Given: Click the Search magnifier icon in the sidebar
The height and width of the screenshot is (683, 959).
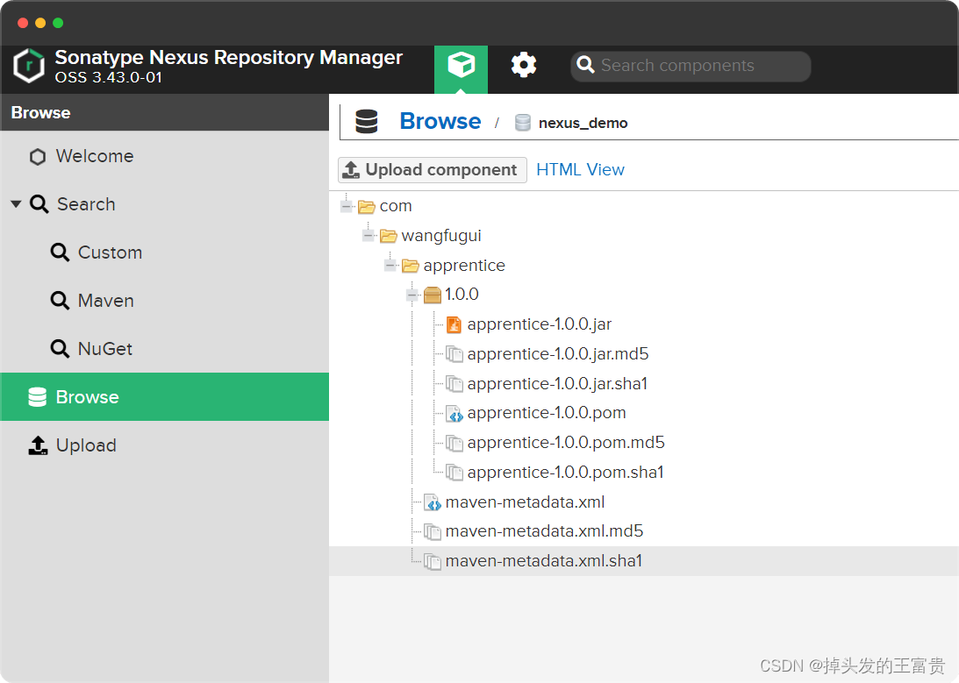Looking at the screenshot, I should (39, 204).
